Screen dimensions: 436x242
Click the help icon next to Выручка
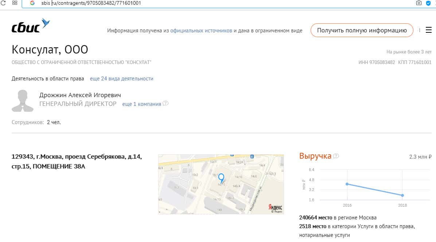click(x=336, y=156)
